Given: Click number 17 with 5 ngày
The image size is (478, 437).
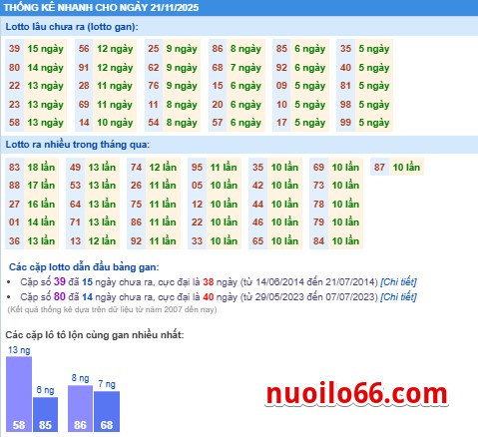Looking at the screenshot, I should (281, 123).
